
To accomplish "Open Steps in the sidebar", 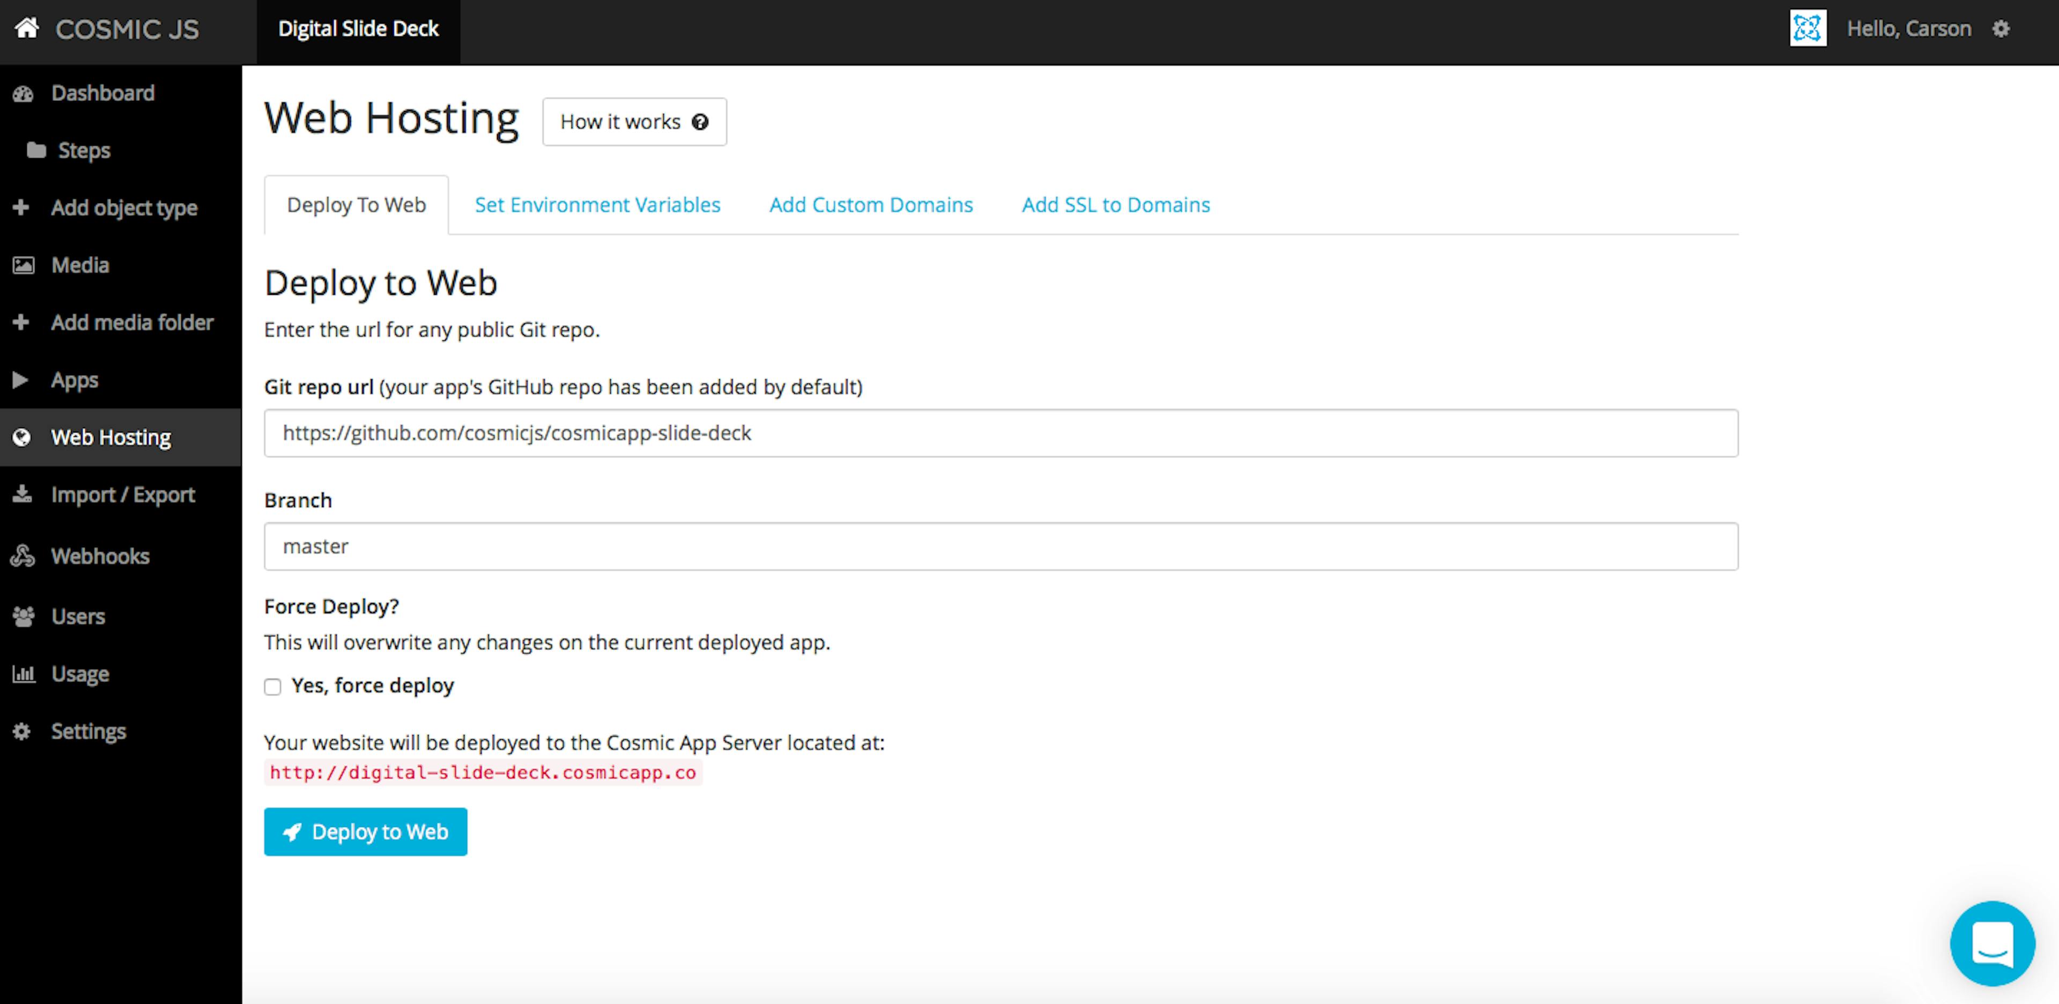I will (x=121, y=150).
